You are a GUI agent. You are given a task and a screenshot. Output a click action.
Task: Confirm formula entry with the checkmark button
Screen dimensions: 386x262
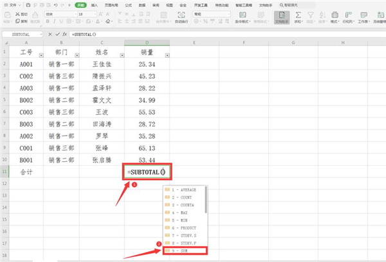pyautogui.click(x=57, y=35)
